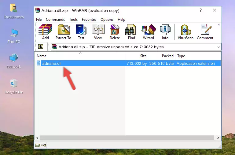The height and width of the screenshot is (155, 235).
Task: Start the VirusScan tool
Action: click(185, 32)
